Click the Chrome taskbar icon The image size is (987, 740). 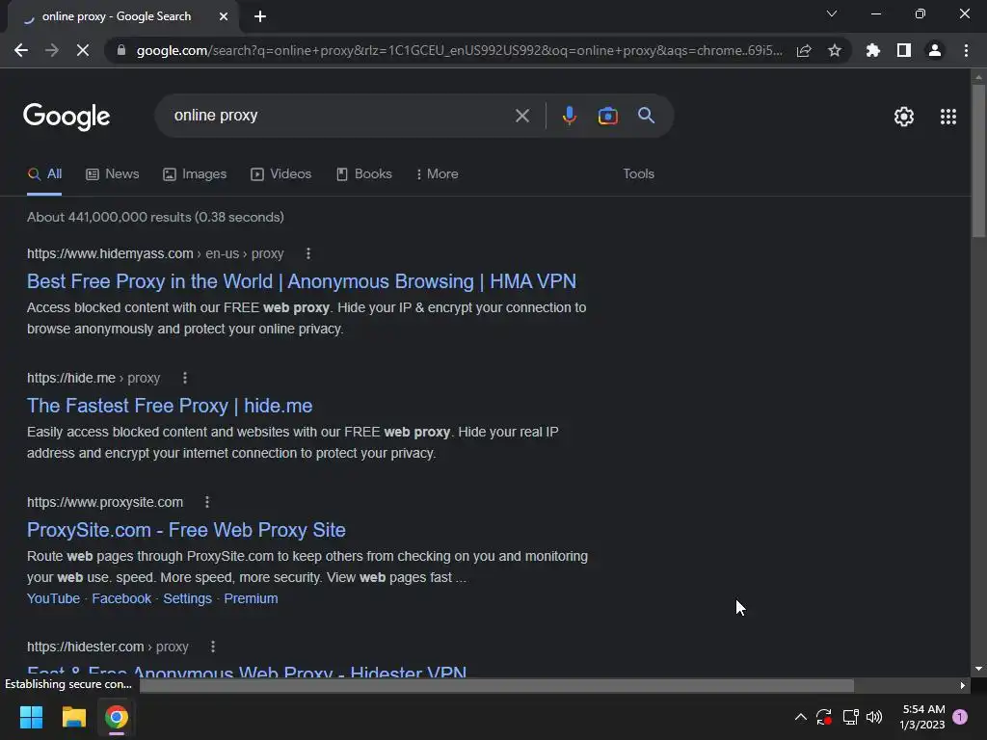point(117,717)
